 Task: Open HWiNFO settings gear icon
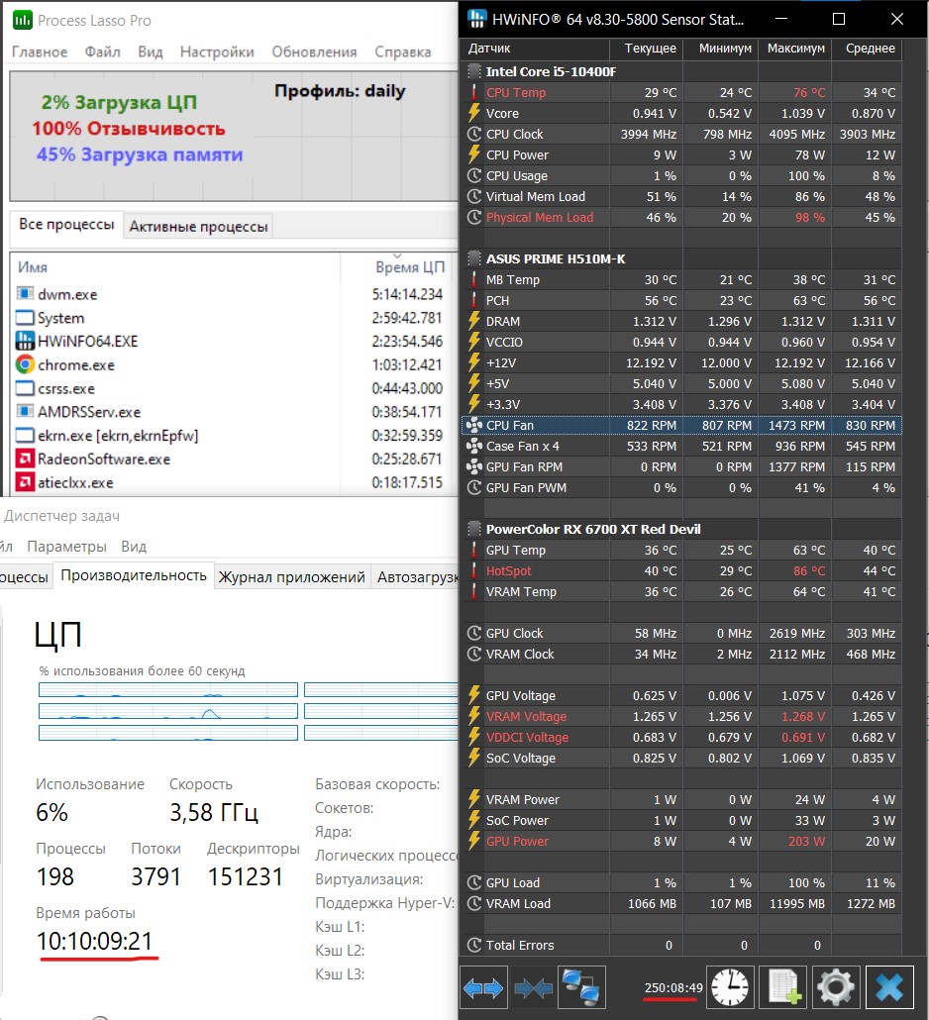click(836, 987)
